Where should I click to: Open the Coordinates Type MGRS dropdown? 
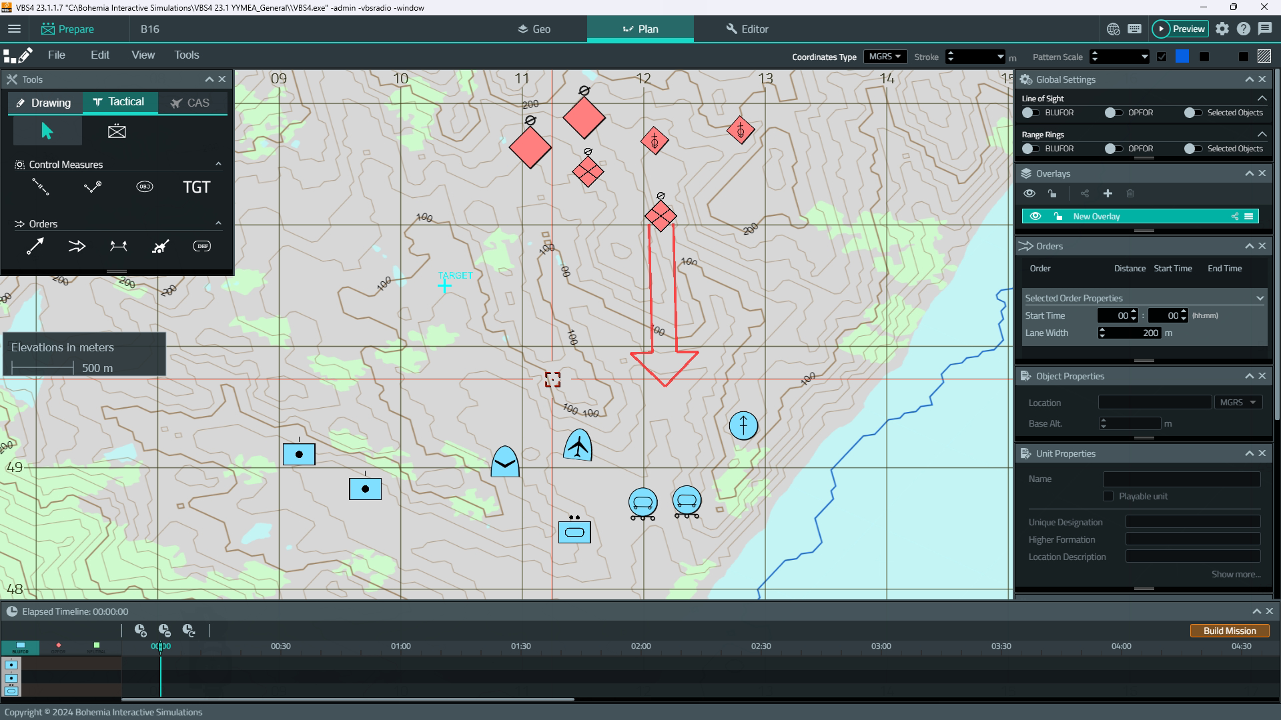(885, 57)
